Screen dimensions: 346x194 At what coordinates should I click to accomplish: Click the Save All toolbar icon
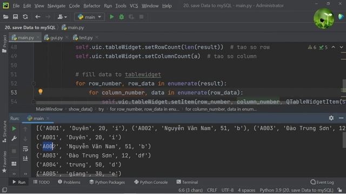click(x=15, y=17)
